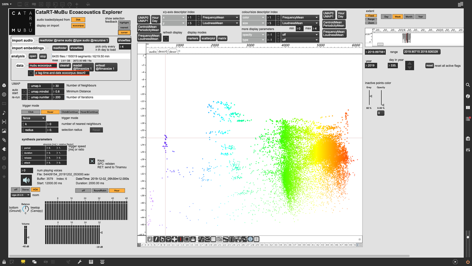
Task: Open the wrench tools icon in bottom toolbar
Action: (x=79, y=262)
